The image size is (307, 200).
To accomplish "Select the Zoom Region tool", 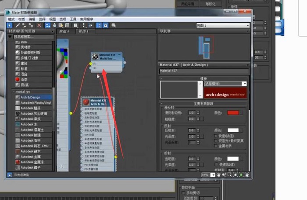I will point(229,175).
